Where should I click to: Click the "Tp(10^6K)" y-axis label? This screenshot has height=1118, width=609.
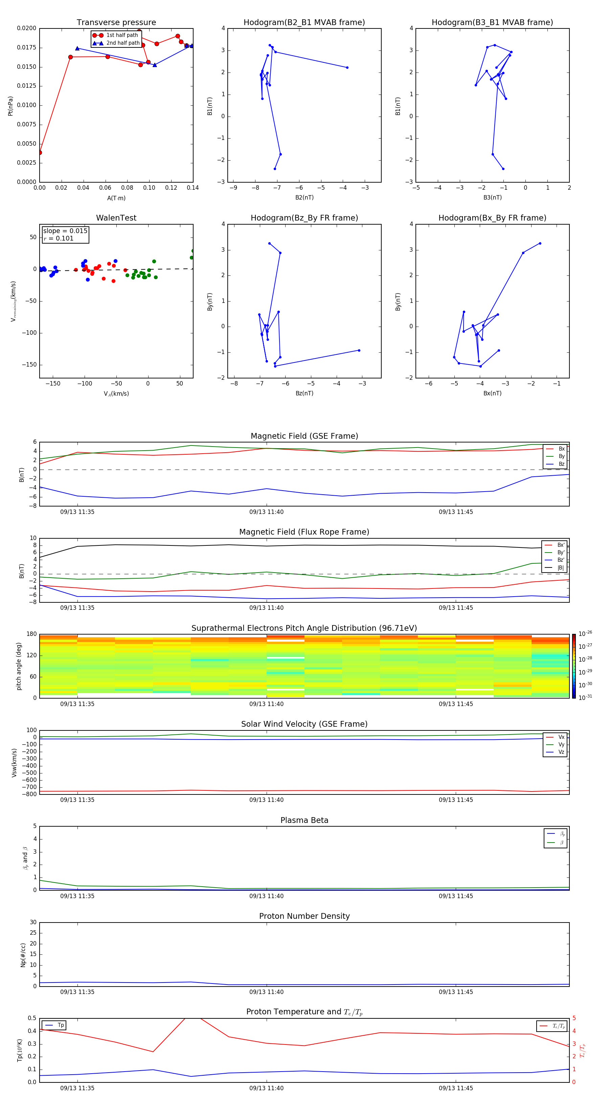[x=20, y=1050]
